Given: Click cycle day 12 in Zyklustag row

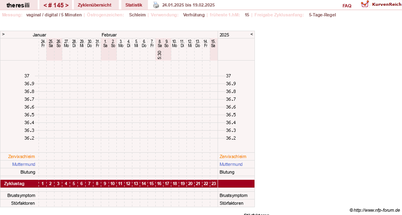Looking at the screenshot, I should pyautogui.click(x=128, y=184).
